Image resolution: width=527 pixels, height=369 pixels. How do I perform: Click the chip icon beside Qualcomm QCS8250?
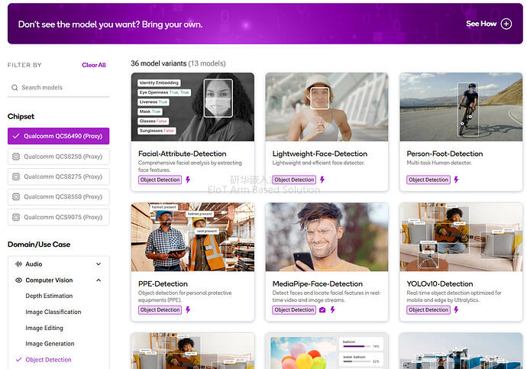(x=16, y=157)
